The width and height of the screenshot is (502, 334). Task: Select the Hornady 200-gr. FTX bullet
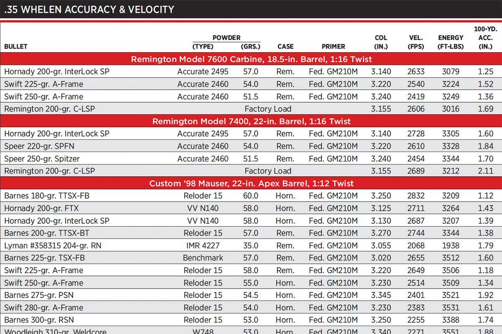(41, 208)
